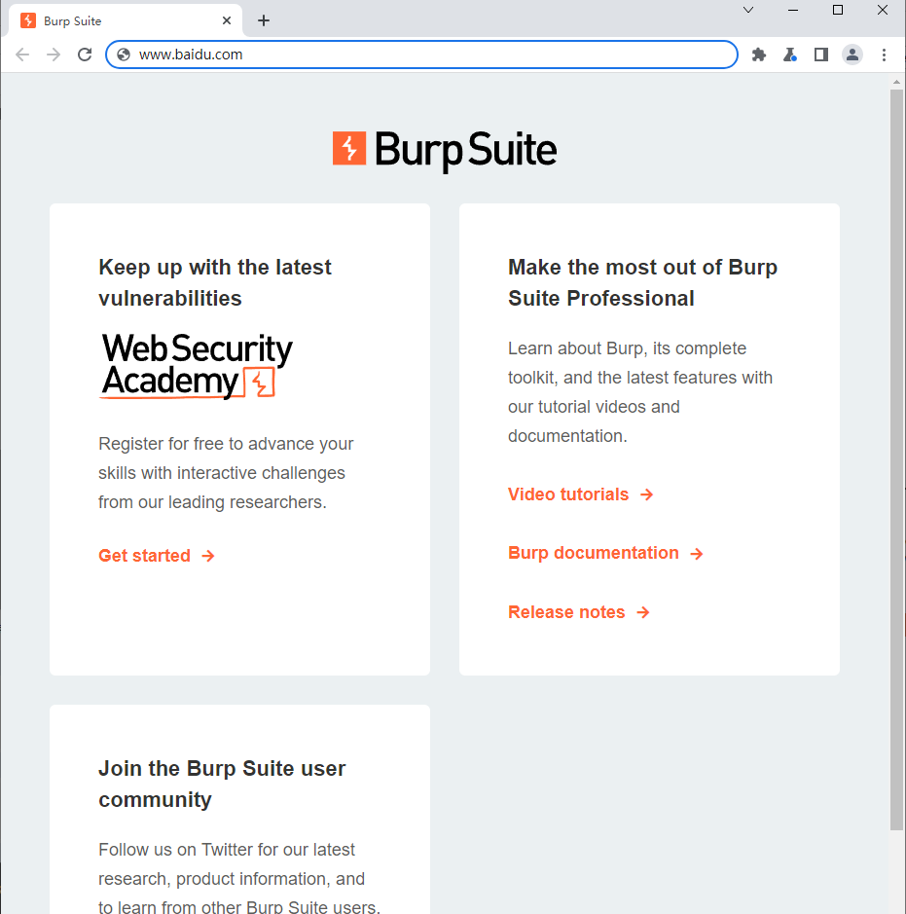The width and height of the screenshot is (906, 914).
Task: Close the browser window
Action: (x=883, y=10)
